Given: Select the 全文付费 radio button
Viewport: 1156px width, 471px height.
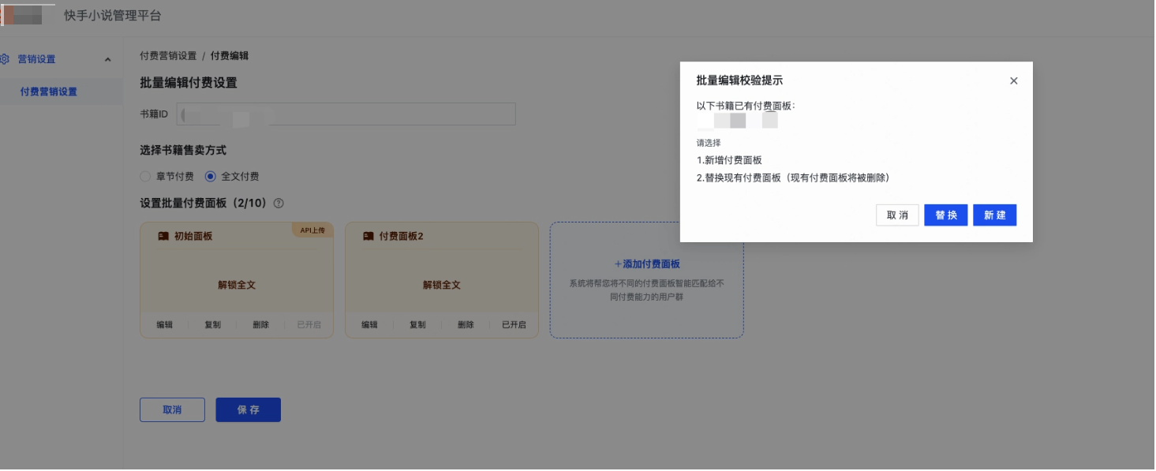Looking at the screenshot, I should (208, 176).
